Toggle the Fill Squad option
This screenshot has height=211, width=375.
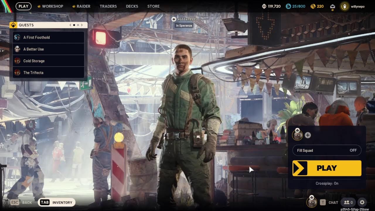point(327,150)
